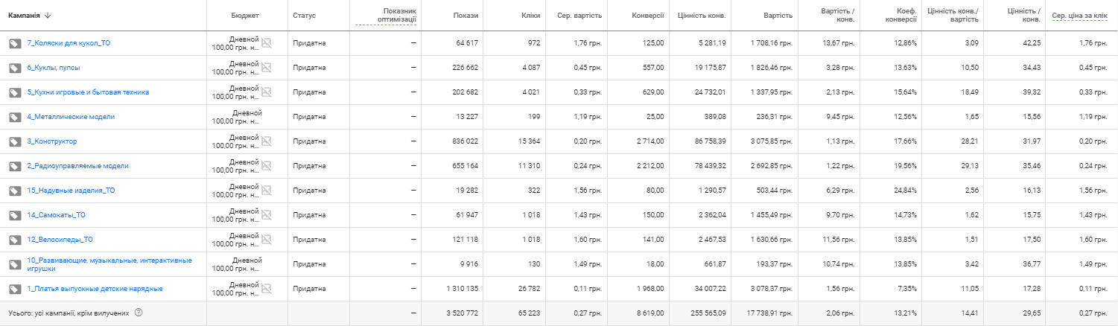Click budget chart icon for 14_Самокаты_ТО
Screen dimensions: 1118x326
(266, 215)
